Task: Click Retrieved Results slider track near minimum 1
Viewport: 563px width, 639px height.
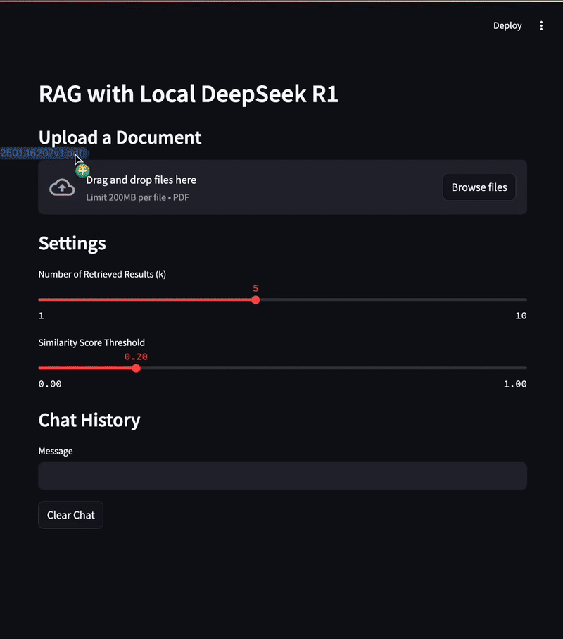Action: tap(42, 299)
